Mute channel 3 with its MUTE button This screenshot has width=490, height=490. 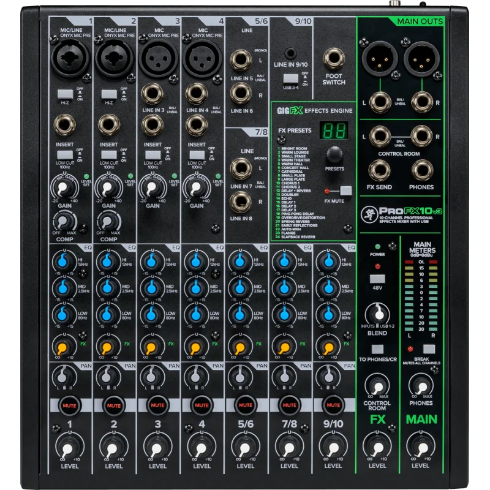[157, 405]
